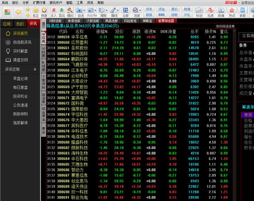Viewport: 254px width, 201px height.
Task: Switch to the 策略宝 tab
Action: [147, 21]
